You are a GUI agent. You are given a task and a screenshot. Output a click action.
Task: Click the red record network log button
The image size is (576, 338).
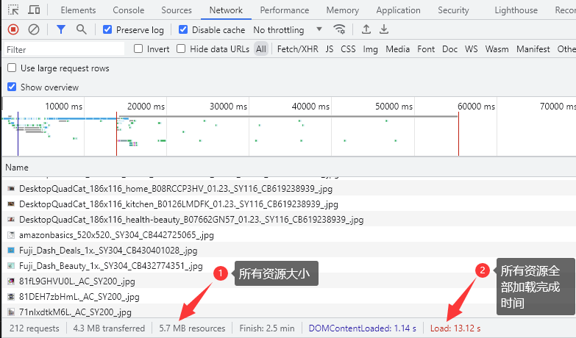13,29
